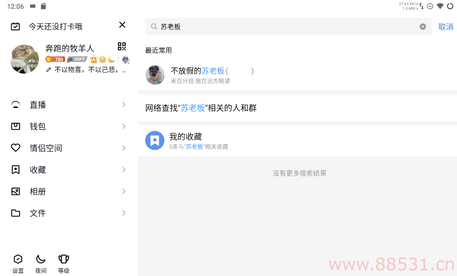The image size is (457, 276).
Task: Tap the VIP7 badge
Action: tap(77, 59)
